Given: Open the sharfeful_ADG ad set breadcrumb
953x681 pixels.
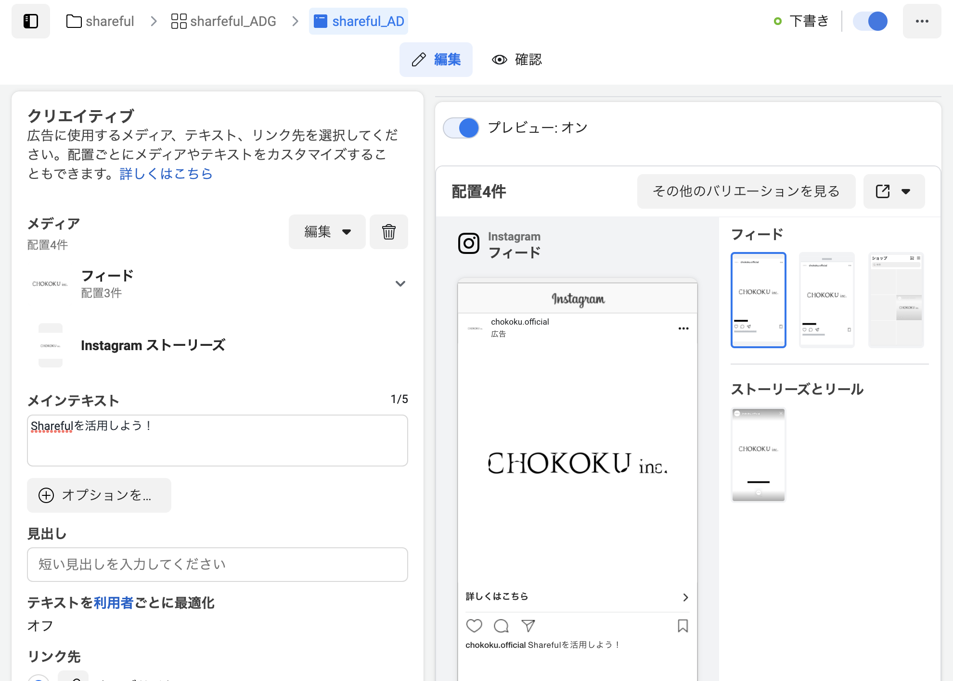Looking at the screenshot, I should pyautogui.click(x=224, y=21).
